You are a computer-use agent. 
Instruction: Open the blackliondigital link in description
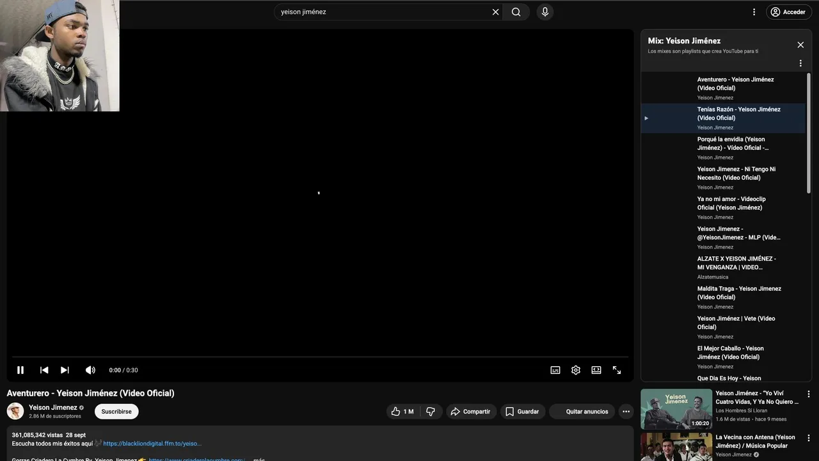coord(152,444)
